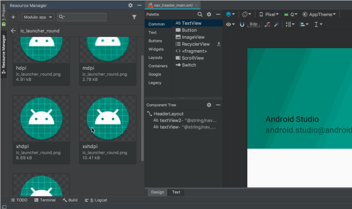Hide the Resource Manager panel

point(139,5)
